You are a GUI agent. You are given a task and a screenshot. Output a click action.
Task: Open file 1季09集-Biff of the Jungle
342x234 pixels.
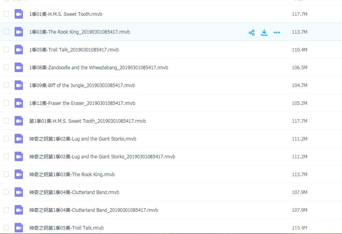82,86
